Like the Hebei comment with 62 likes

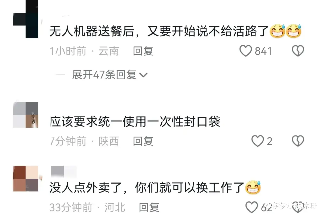(x=252, y=207)
